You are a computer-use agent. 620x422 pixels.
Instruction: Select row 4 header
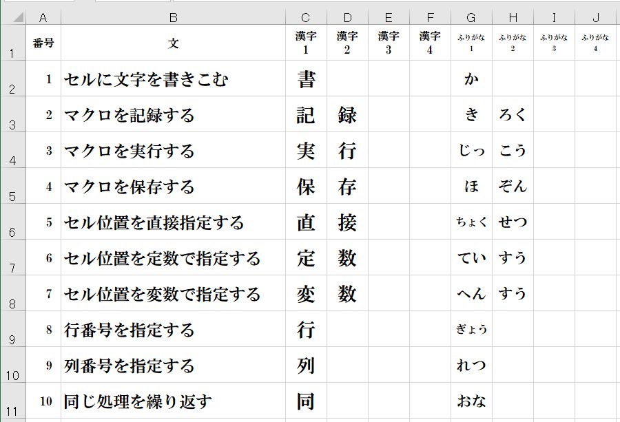tap(14, 150)
